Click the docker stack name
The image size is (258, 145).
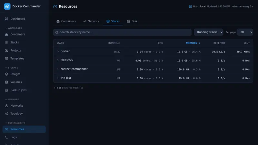point(65,51)
